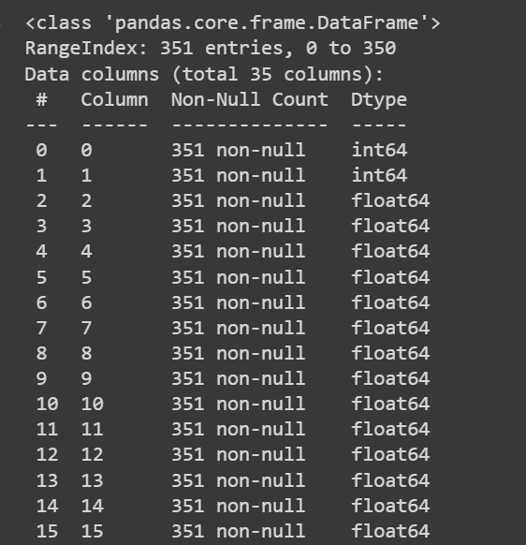
Task: Click the RangeIndex 351 entries line
Action: (x=211, y=48)
